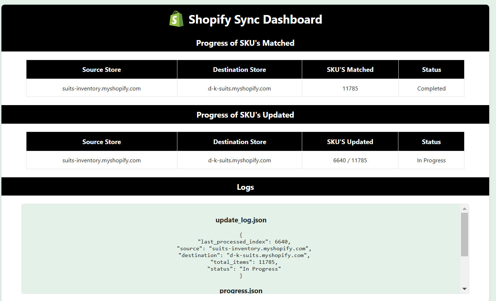Click the progress.json log title

(241, 291)
